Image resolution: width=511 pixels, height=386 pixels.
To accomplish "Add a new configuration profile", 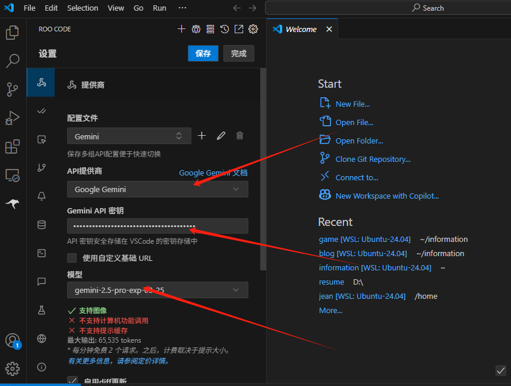I will [202, 136].
